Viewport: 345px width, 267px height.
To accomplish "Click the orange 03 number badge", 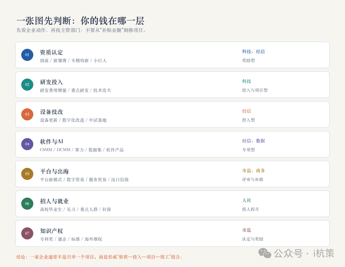I will (x=27, y=114).
